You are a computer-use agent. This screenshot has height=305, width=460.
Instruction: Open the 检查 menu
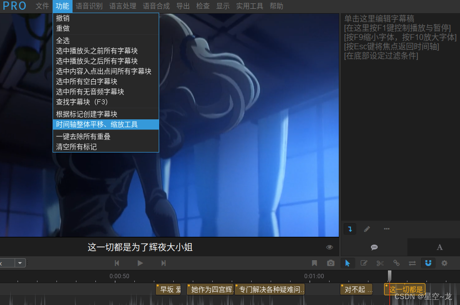pyautogui.click(x=202, y=6)
